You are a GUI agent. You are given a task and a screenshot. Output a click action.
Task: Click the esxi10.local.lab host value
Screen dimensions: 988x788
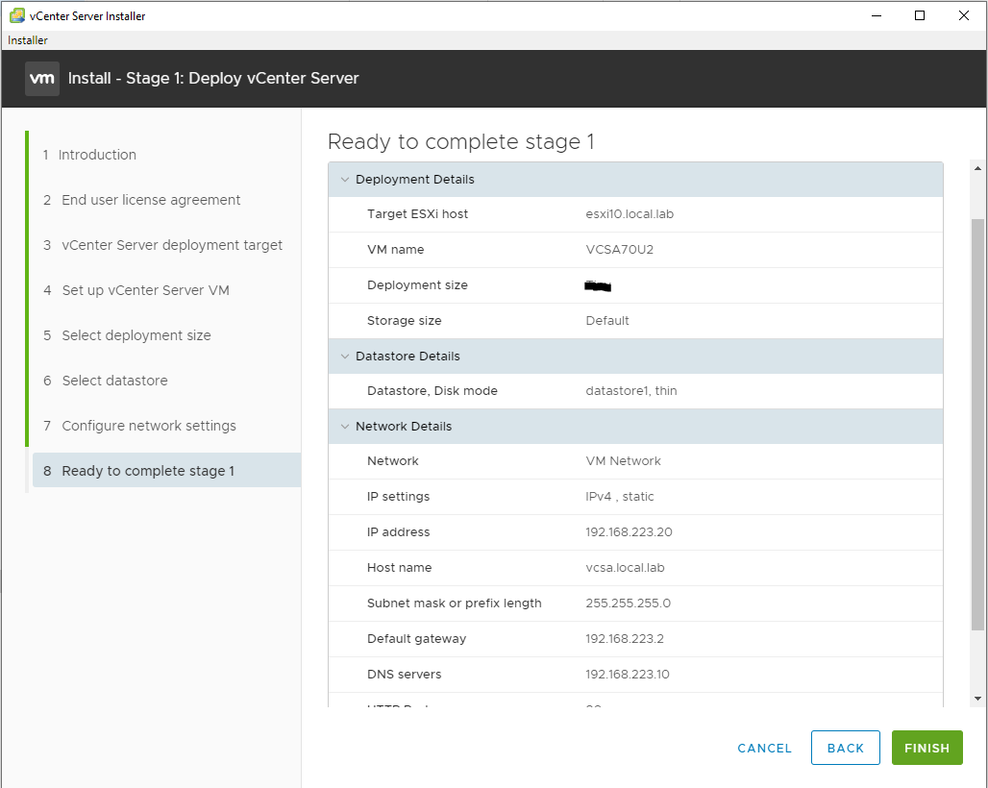point(630,214)
